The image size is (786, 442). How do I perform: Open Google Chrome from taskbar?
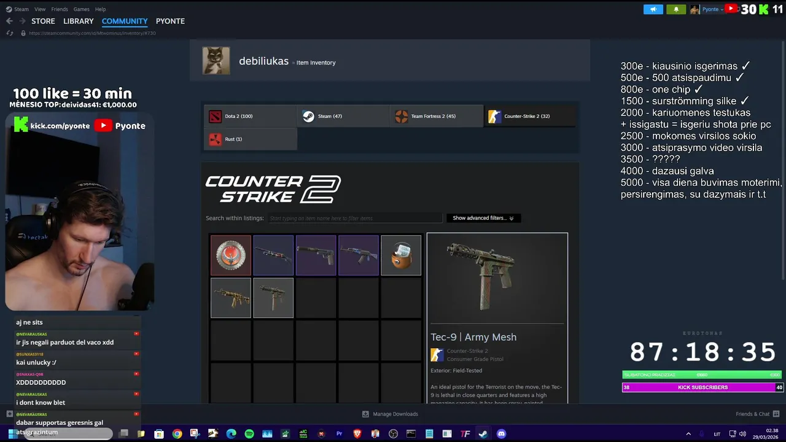click(177, 434)
